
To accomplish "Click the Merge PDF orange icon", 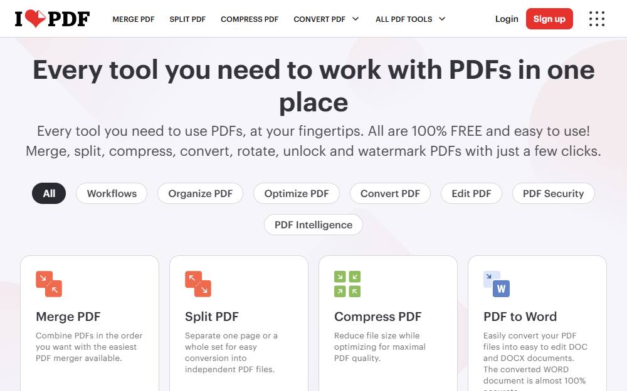I will (x=49, y=284).
